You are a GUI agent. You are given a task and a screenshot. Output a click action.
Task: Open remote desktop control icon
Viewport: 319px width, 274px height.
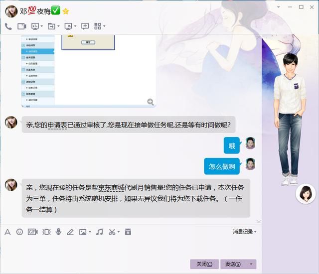click(x=68, y=26)
